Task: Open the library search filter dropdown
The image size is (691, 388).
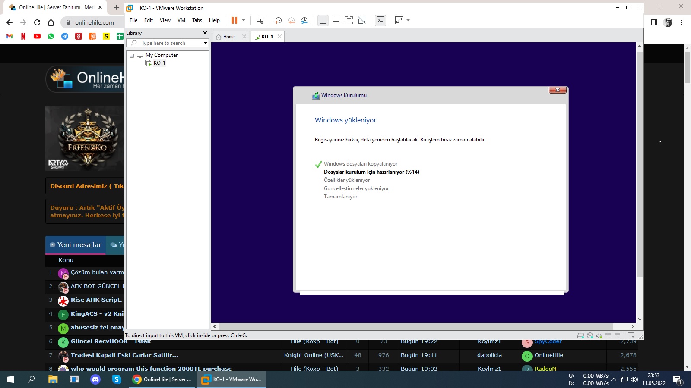Action: [x=205, y=43]
